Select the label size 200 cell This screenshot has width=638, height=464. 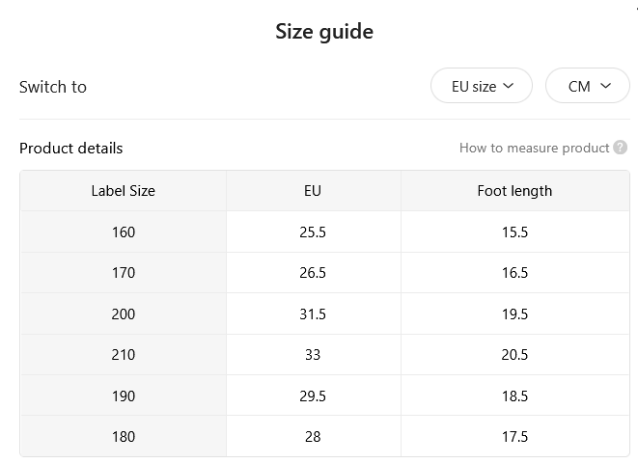coord(124,314)
